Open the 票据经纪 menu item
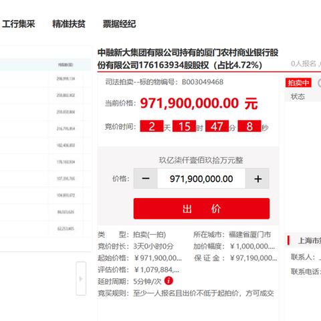The width and height of the screenshot is (321, 321). 119,24
